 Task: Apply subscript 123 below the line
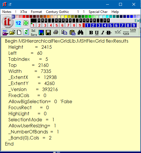126,33
